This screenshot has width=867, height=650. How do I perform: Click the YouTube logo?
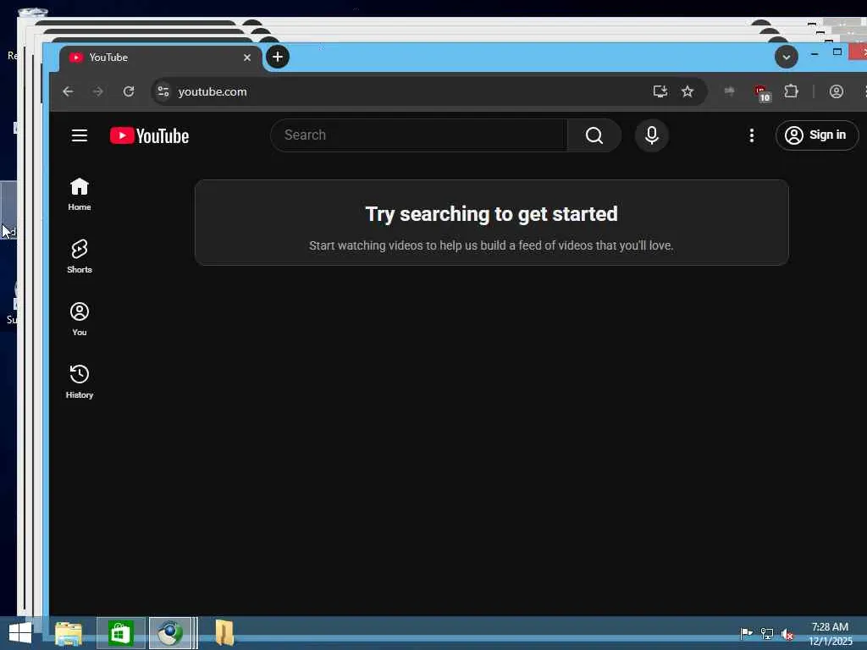point(149,135)
